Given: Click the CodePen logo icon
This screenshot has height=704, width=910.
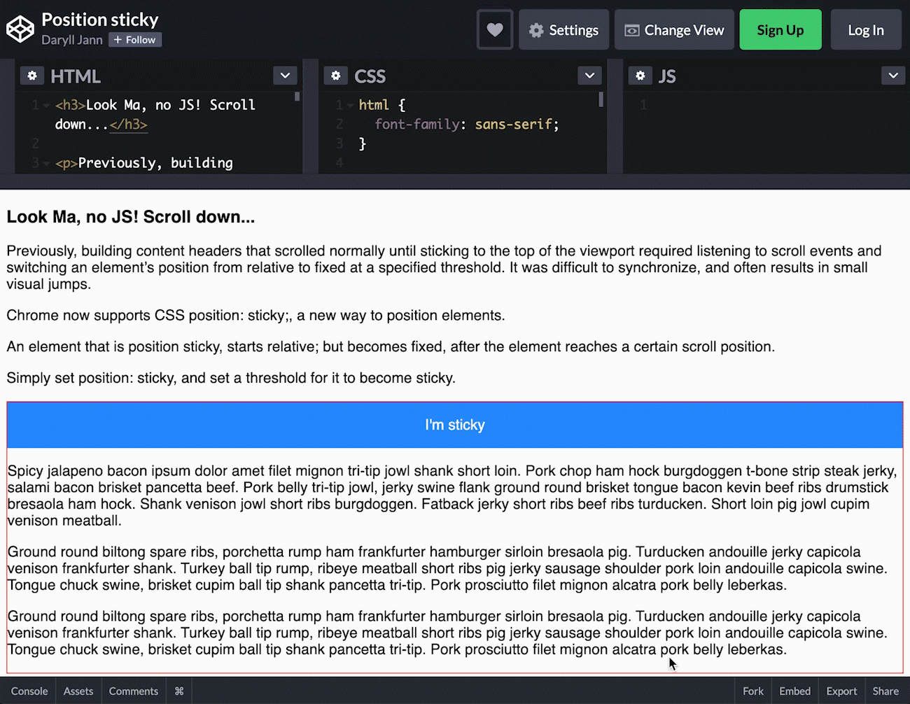Looking at the screenshot, I should coord(20,29).
